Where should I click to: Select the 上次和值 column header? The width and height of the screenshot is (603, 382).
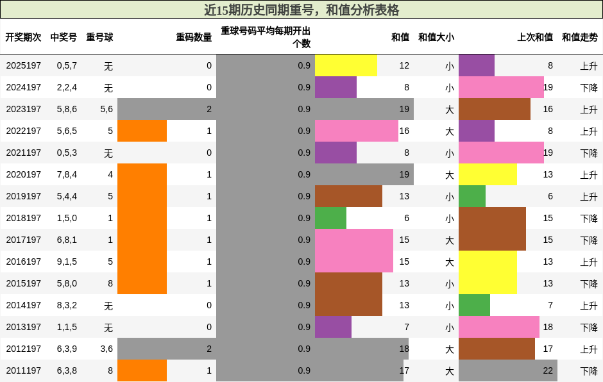coord(535,37)
